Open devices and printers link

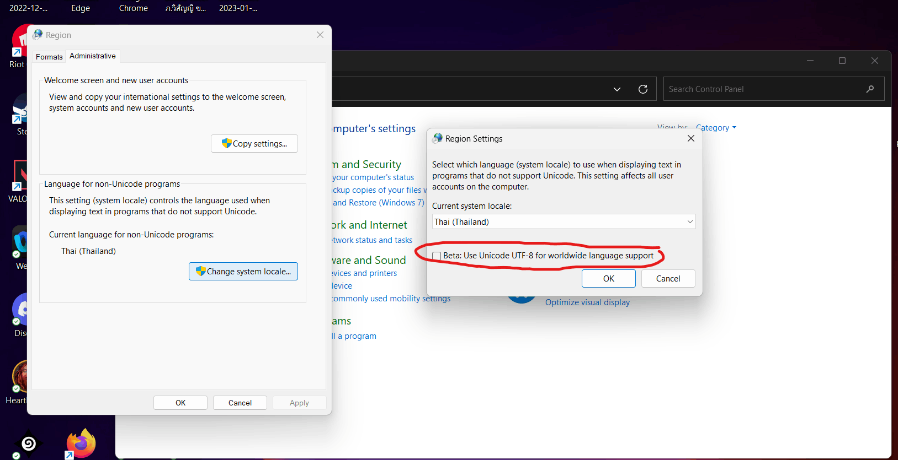pyautogui.click(x=364, y=273)
